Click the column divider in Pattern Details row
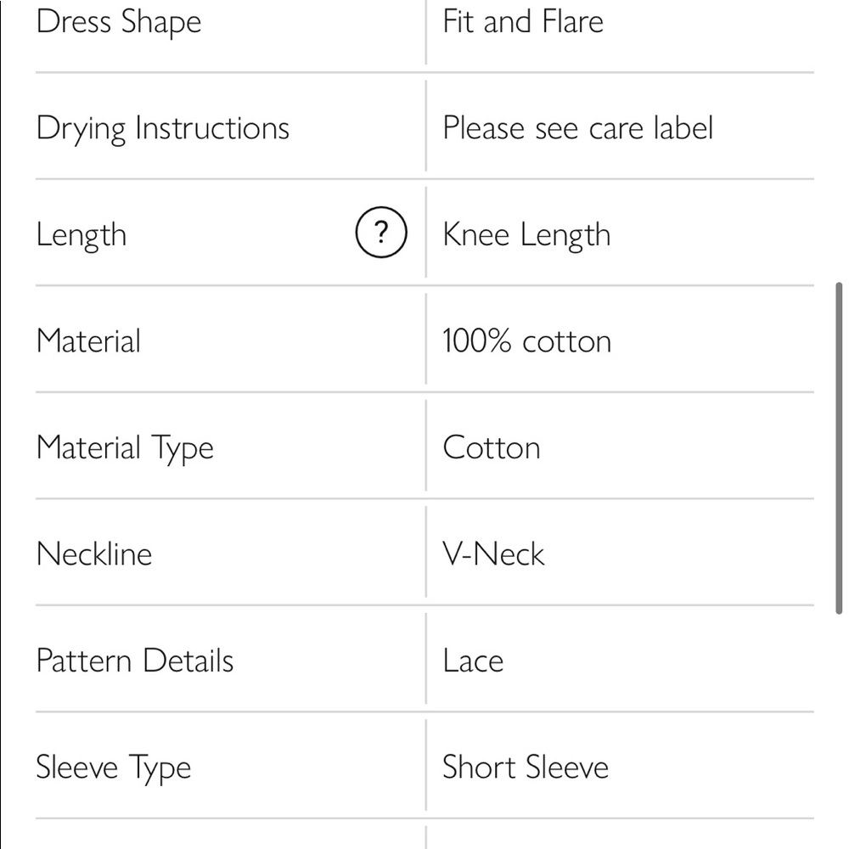This screenshot has width=849, height=849. (426, 660)
